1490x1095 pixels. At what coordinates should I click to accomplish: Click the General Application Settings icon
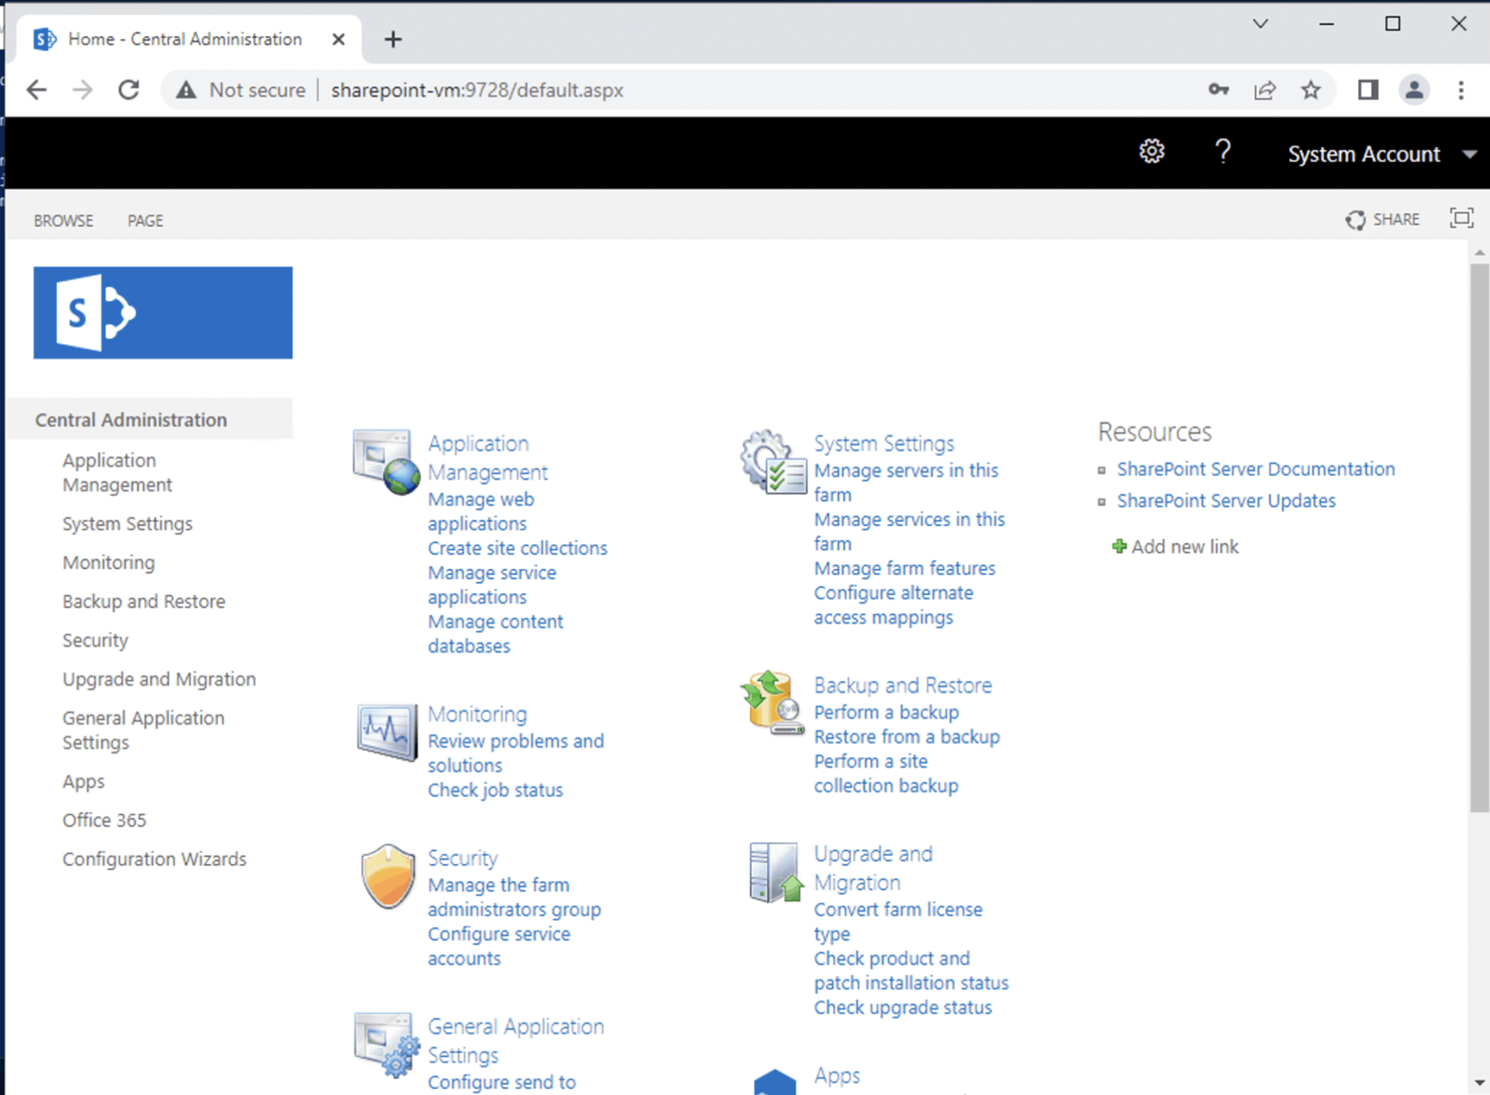pyautogui.click(x=386, y=1044)
